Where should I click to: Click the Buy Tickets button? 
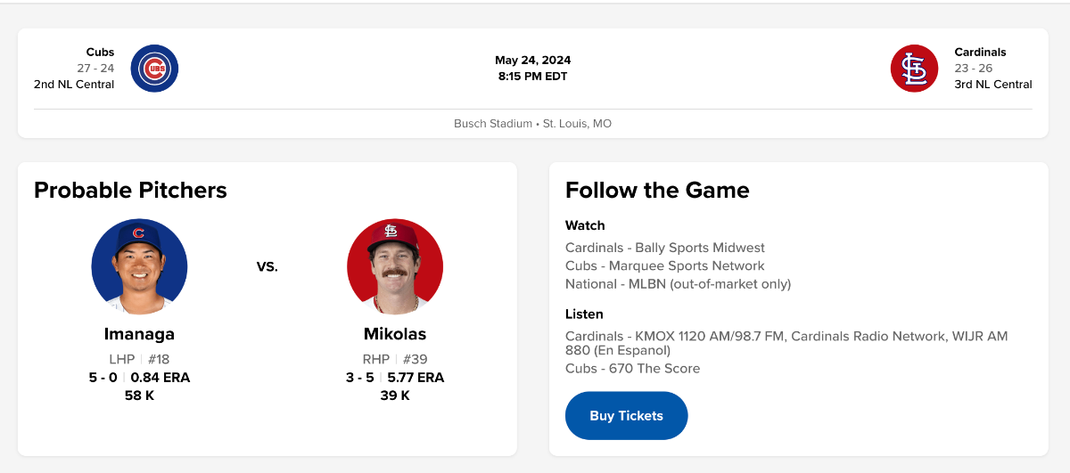pyautogui.click(x=626, y=416)
